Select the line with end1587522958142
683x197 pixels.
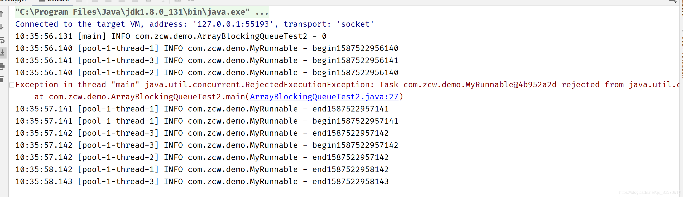point(202,170)
